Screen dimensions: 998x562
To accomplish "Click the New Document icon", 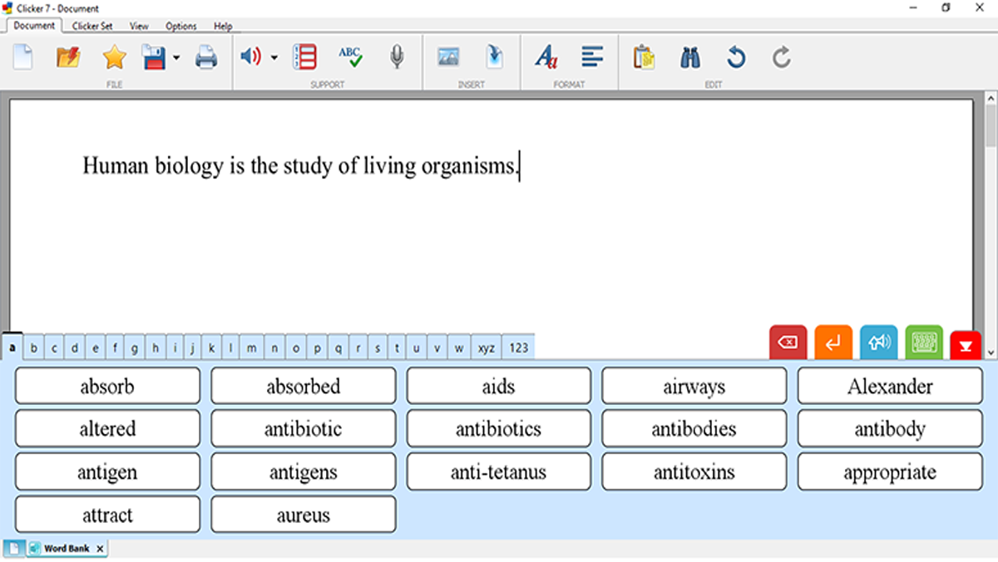I will click(22, 57).
